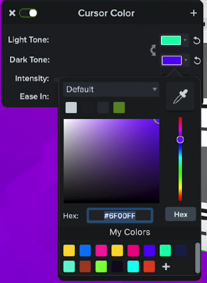Swap Light Tone and Dark Tone colors
Viewport: 207px width, 283px height.
pyautogui.click(x=153, y=50)
